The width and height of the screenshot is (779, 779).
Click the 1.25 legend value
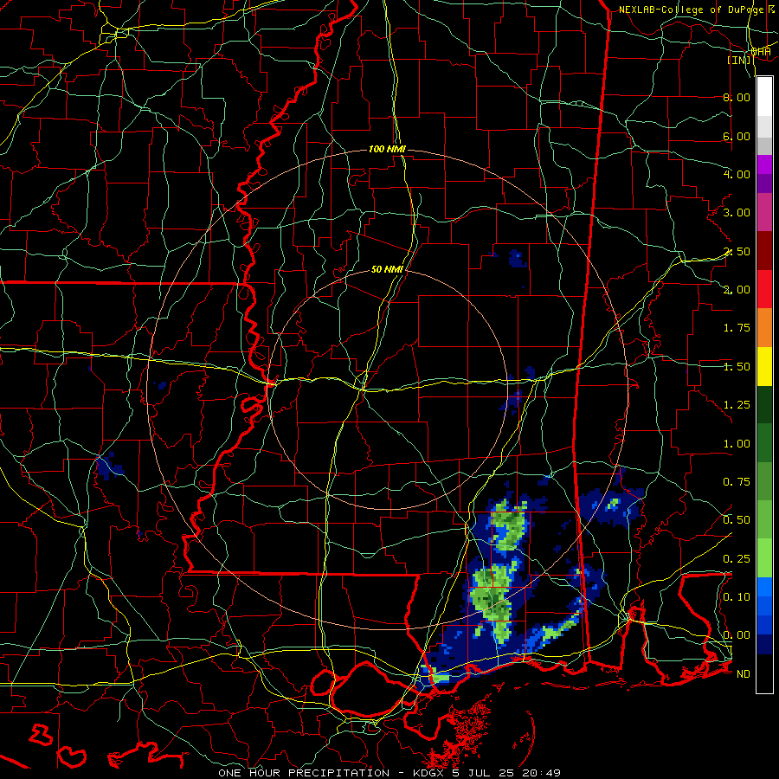(x=737, y=405)
